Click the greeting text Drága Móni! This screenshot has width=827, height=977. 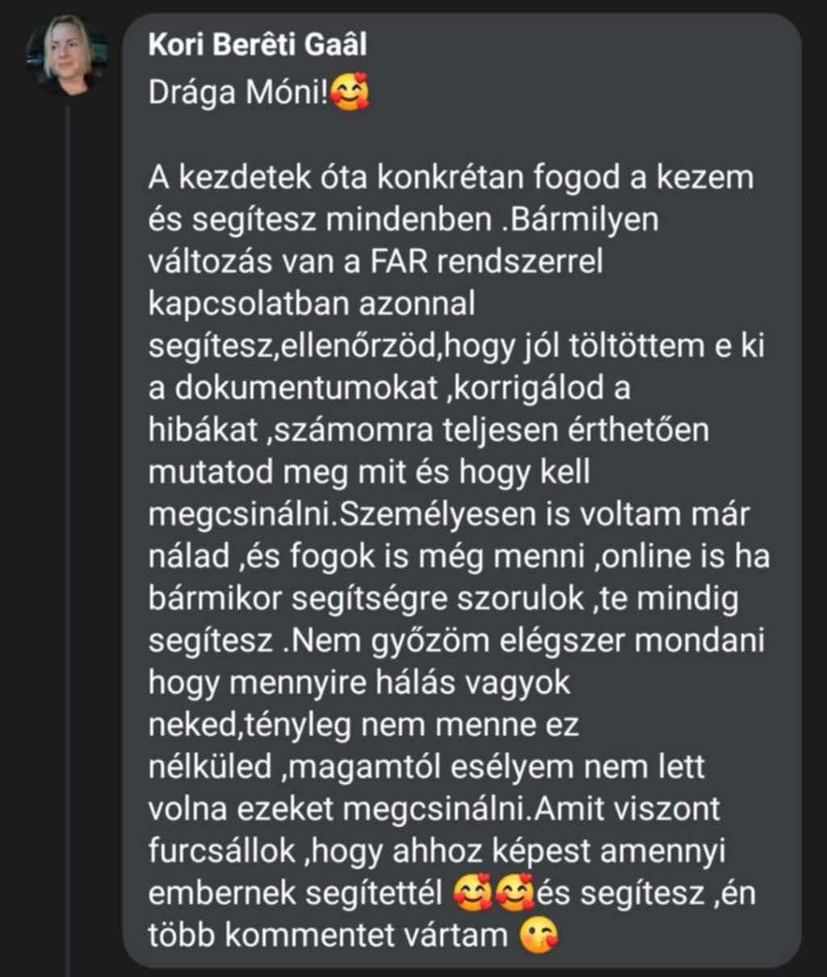pos(239,94)
